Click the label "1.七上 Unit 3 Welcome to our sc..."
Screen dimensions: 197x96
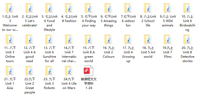(10, 23)
